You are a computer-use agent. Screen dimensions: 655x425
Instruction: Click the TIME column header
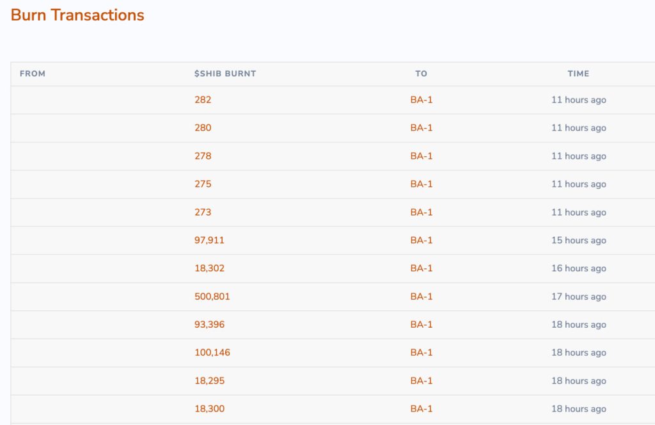[x=578, y=74]
